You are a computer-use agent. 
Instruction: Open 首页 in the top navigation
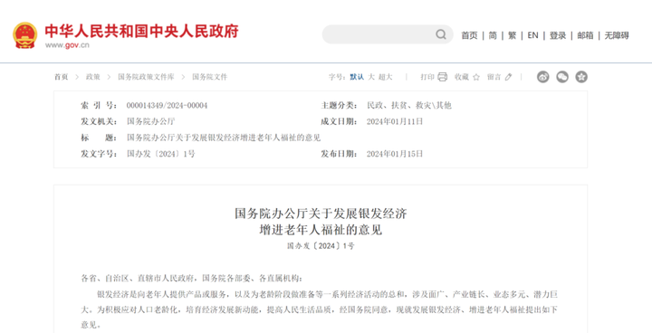[x=469, y=36]
